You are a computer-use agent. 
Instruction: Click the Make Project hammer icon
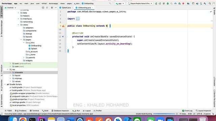(110, 4)
